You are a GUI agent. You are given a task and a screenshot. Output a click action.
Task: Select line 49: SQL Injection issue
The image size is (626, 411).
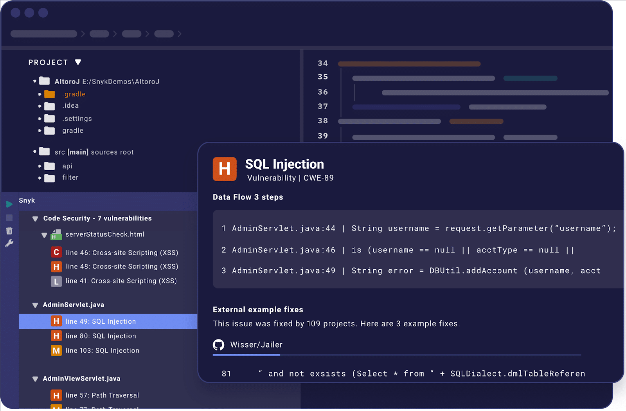coord(108,321)
